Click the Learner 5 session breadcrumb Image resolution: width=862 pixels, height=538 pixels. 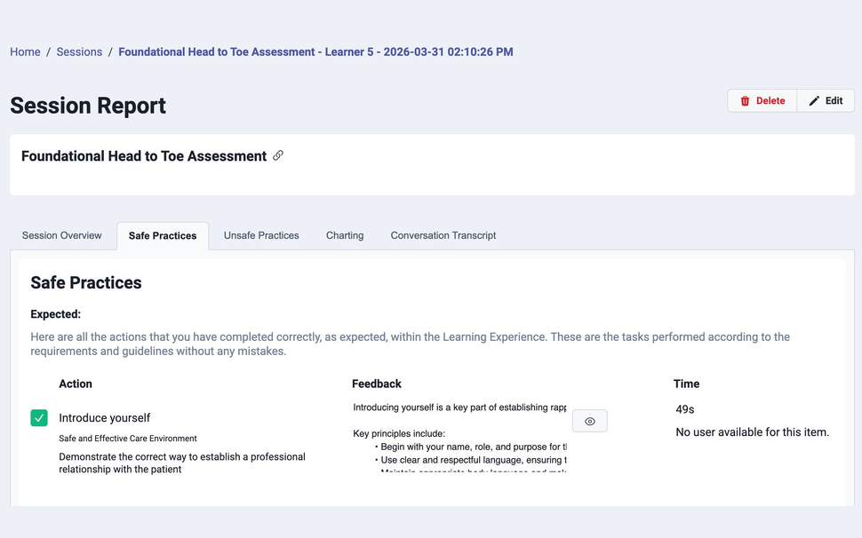pyautogui.click(x=315, y=51)
